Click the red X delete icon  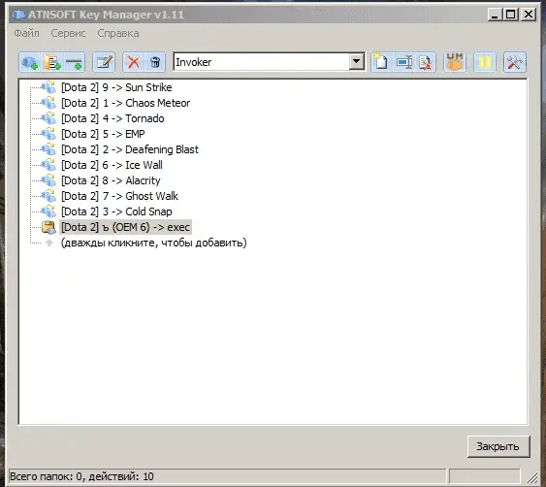pyautogui.click(x=133, y=62)
